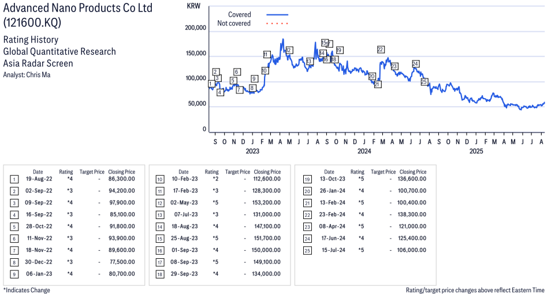Select the (121600.KQ) ticker text
This screenshot has width=551, height=294.
click(x=32, y=22)
